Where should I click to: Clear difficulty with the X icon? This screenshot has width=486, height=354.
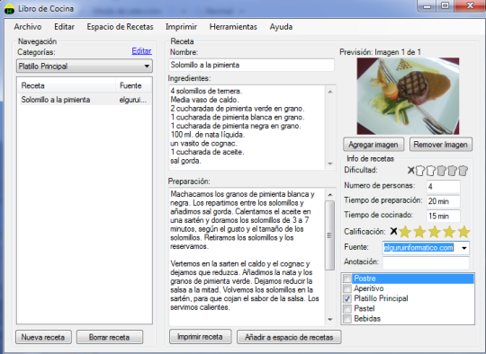410,170
